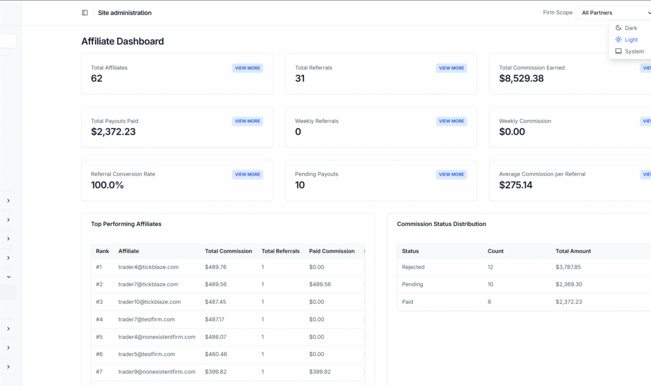
Task: Click View More on Total Affiliates card
Action: click(247, 68)
